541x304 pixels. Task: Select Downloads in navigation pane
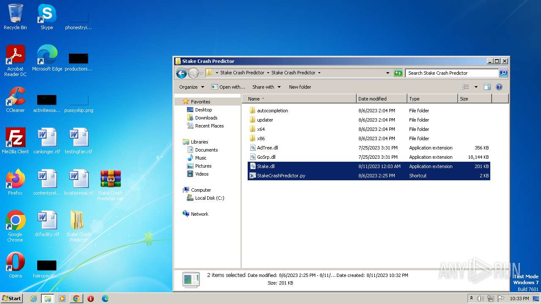[206, 118]
